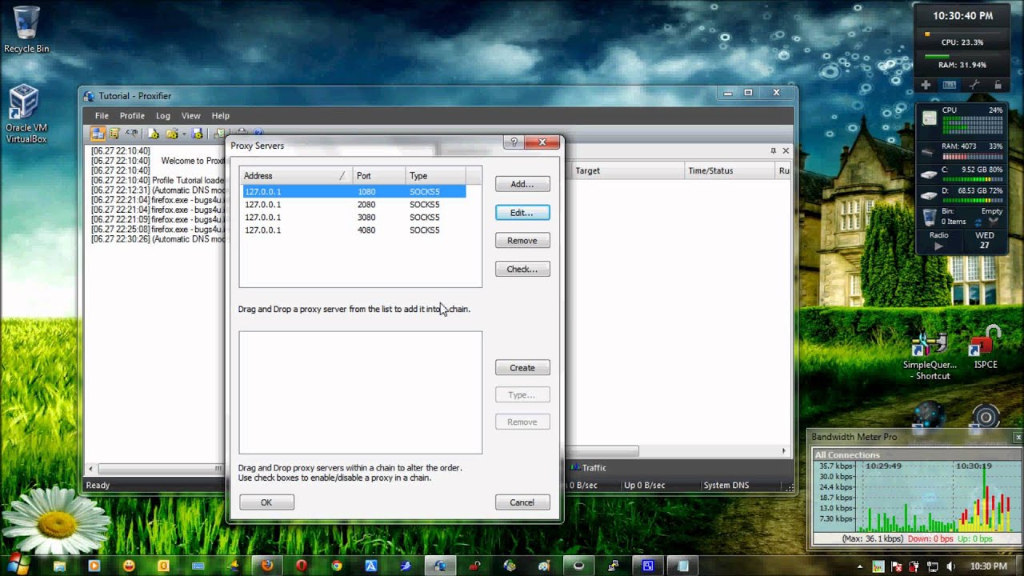This screenshot has height=576, width=1024.
Task: Click the Chrome taskbar icon
Action: (x=337, y=566)
